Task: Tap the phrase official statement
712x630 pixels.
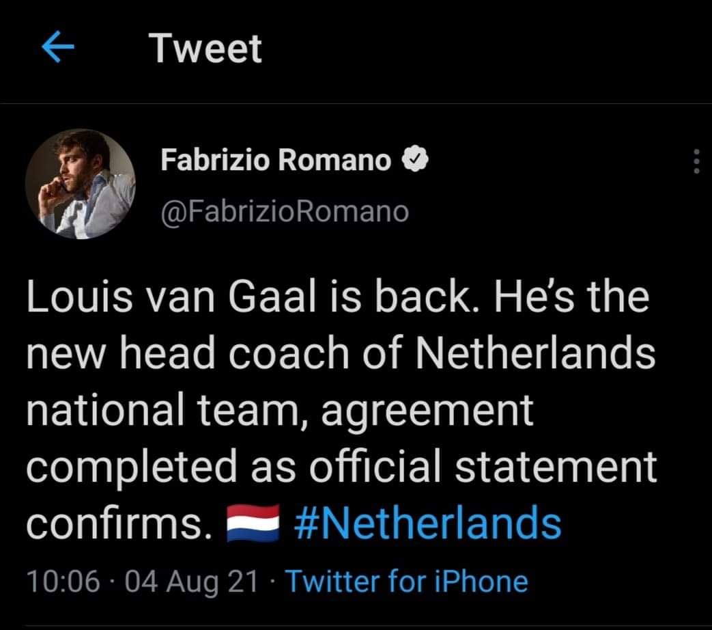Action: tap(483, 467)
